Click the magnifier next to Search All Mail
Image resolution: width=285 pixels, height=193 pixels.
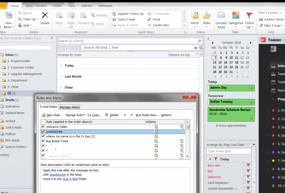pos(201,48)
